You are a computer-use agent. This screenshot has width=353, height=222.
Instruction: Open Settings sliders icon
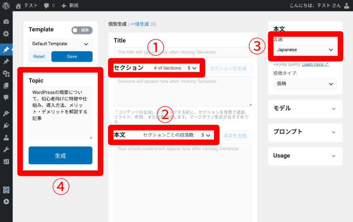(6, 162)
